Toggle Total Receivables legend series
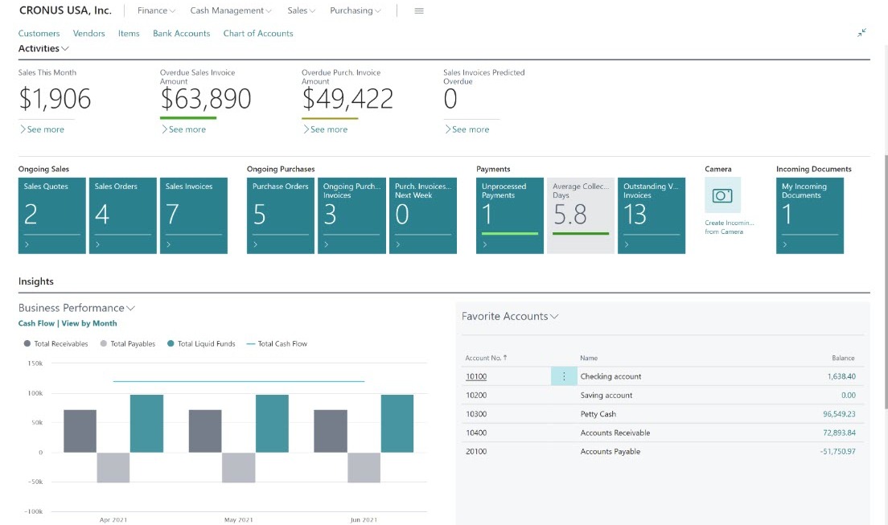The width and height of the screenshot is (888, 525). pyautogui.click(x=56, y=344)
